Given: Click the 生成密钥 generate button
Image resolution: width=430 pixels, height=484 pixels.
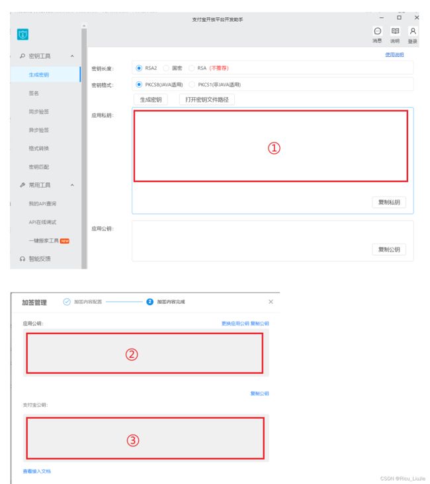Looking at the screenshot, I should (x=151, y=100).
